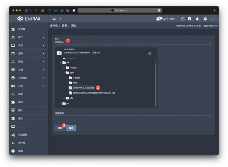Click the TrueNAS logo
Screen dimensions: 228x167
click(x=28, y=19)
